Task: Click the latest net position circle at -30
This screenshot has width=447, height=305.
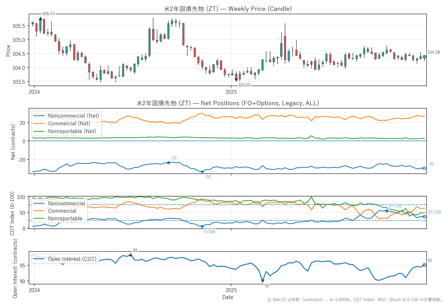Action: 424,168
